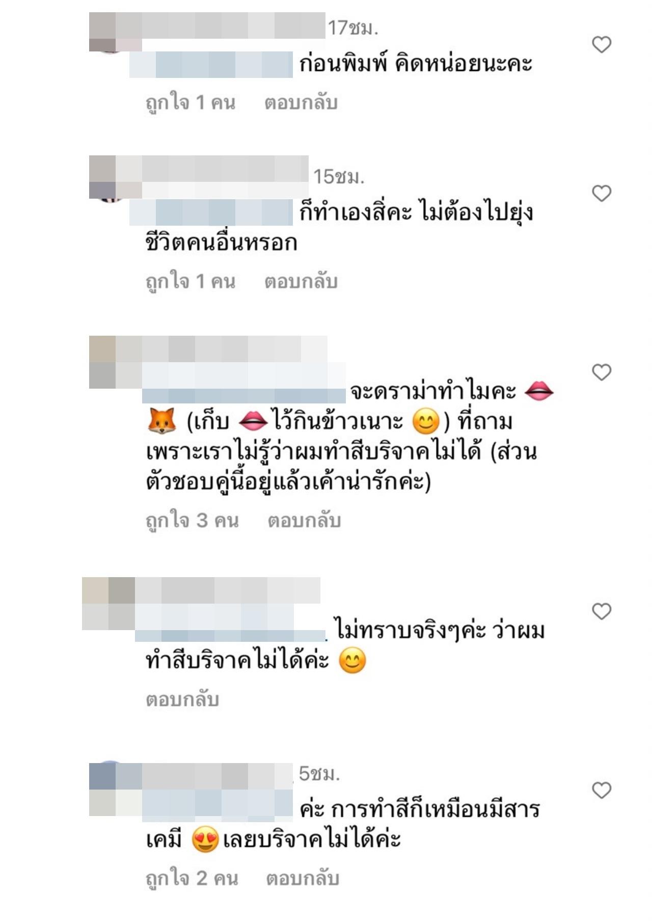Click ตอบกลับ beside ถูกใจ 2 คน
Viewport: 652px width, 922px height.
click(x=303, y=878)
